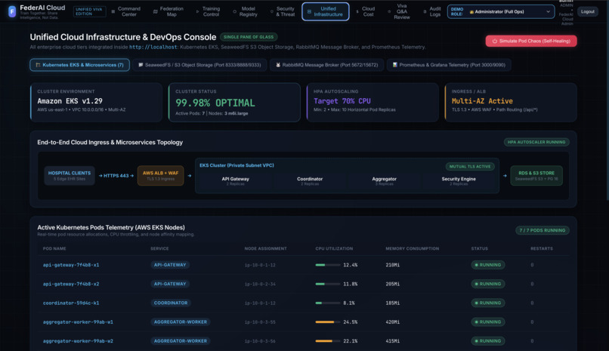
Task: Open Viva Q&A Review tab
Action: pos(399,11)
